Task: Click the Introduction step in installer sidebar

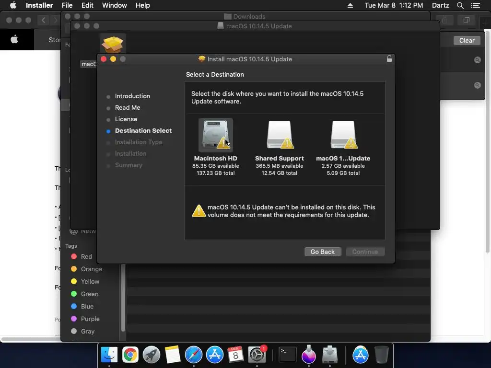Action: (132, 96)
